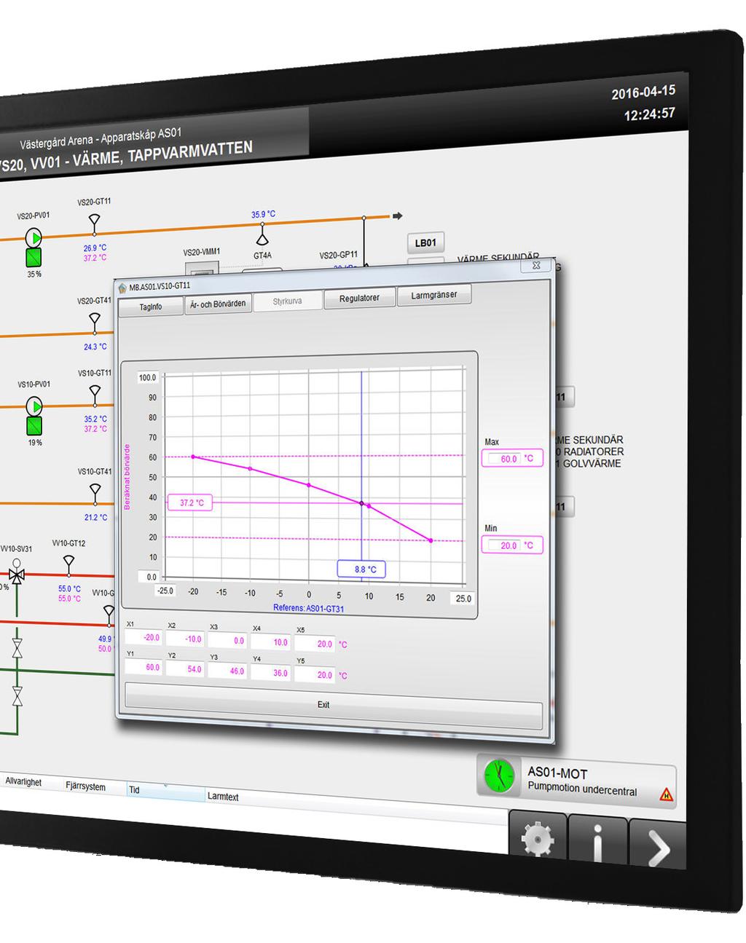This screenshot has width=746, height=943.
Task: Select the VS10-PV01 pump symbol
Action: pyautogui.click(x=34, y=406)
